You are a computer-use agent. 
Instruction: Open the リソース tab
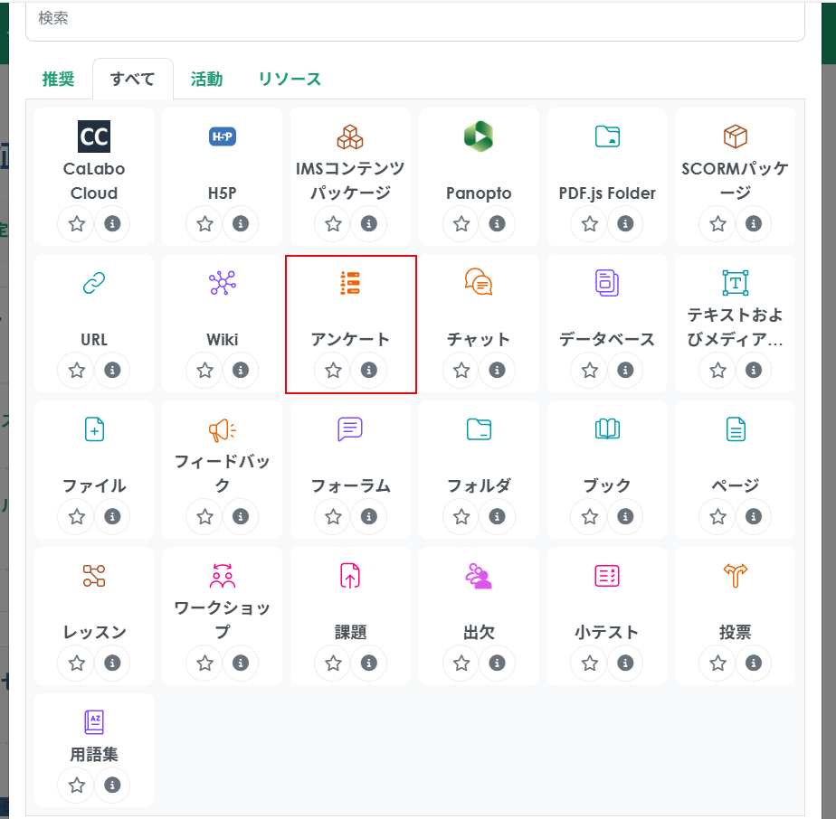tap(290, 80)
